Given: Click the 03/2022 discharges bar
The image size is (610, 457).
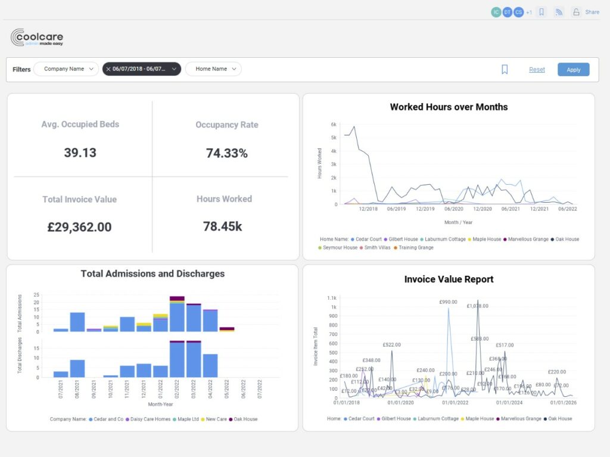Looking at the screenshot, I should [x=194, y=359].
